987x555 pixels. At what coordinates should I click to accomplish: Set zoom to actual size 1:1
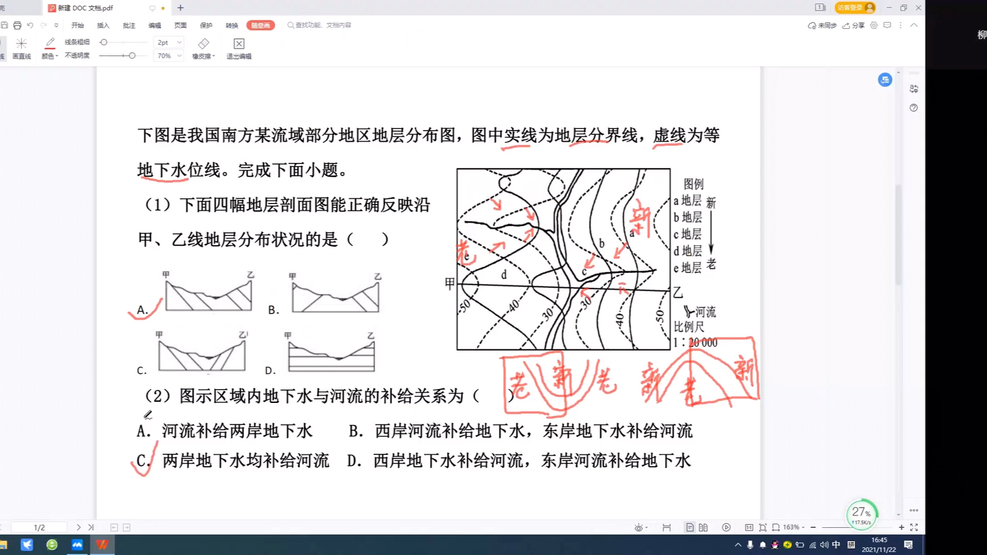749,527
